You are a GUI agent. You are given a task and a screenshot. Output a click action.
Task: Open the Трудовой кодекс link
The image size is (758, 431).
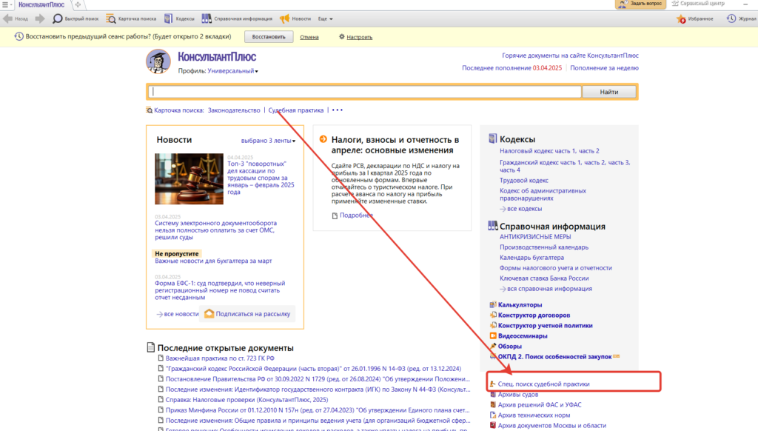pyautogui.click(x=524, y=181)
